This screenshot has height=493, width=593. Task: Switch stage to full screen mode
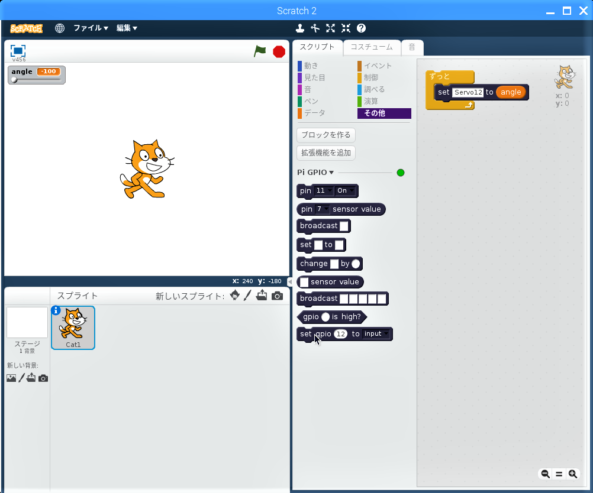tap(18, 51)
